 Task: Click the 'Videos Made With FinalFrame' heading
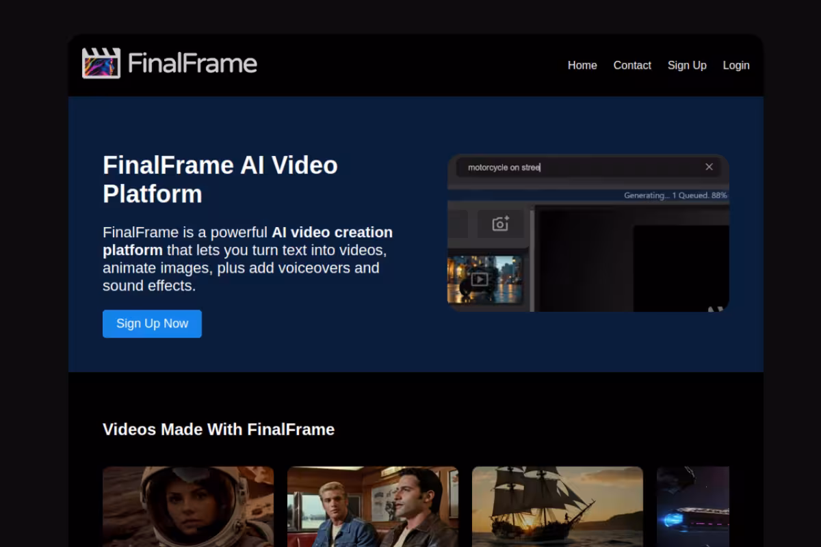[x=218, y=429]
